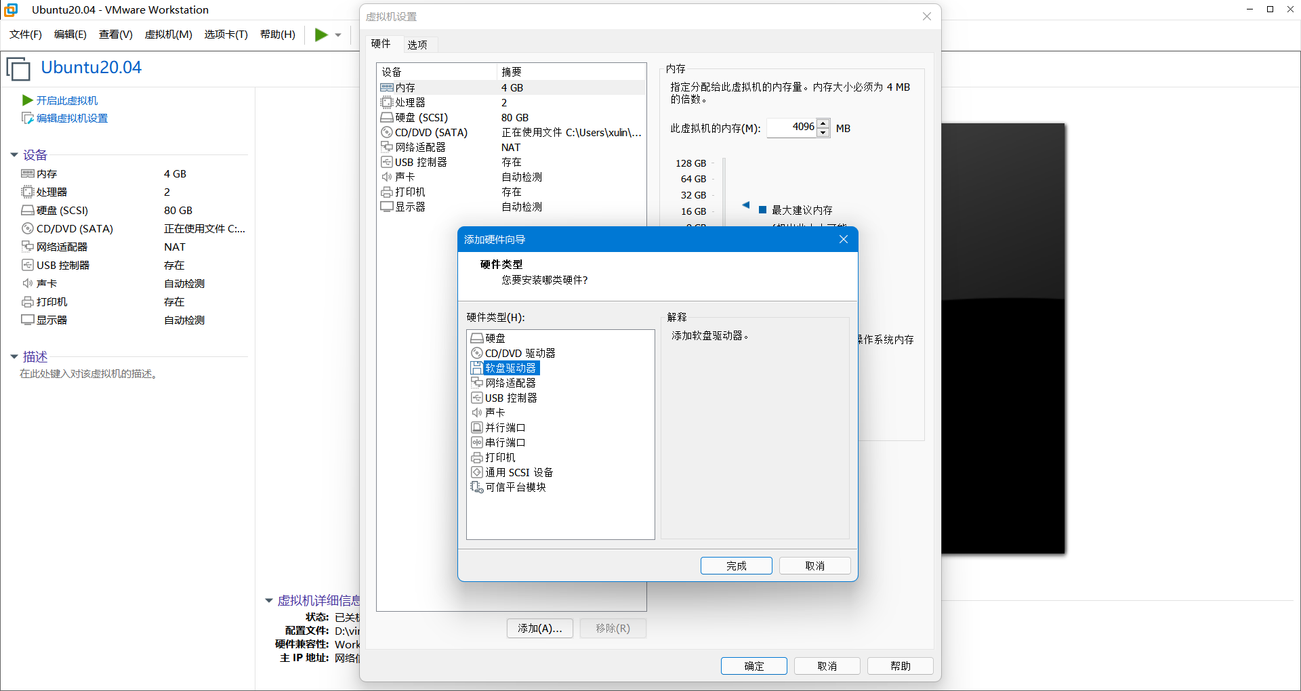The height and width of the screenshot is (691, 1301).
Task: Select the 声卡 speaker icon in wizard
Action: tap(477, 413)
